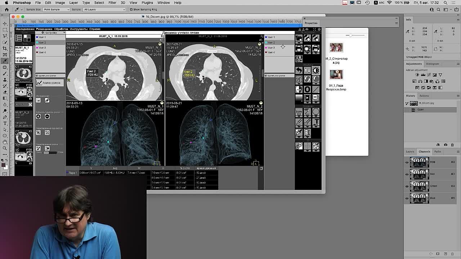This screenshot has width=461, height=259.
Task: Switch to the Layers tab
Action: (x=410, y=151)
